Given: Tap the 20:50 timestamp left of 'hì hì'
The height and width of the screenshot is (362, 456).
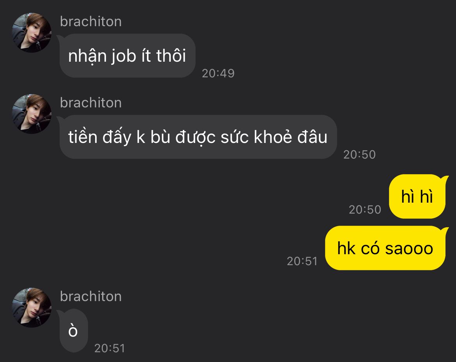Looking at the screenshot, I should 365,210.
